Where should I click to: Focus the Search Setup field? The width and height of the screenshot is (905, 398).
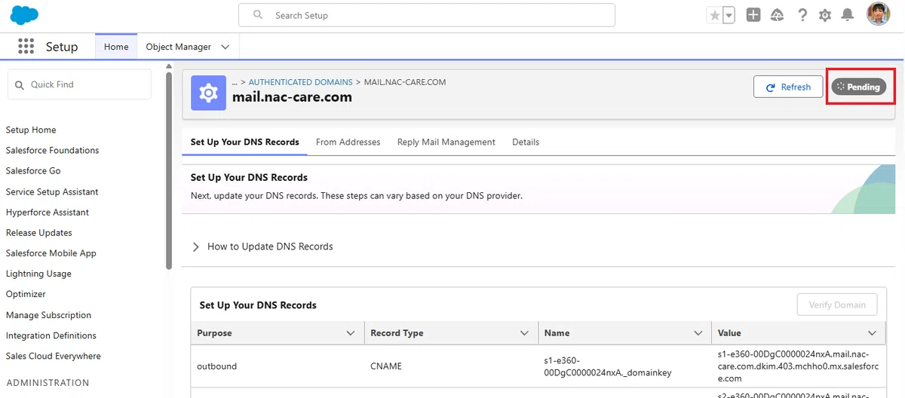point(427,15)
